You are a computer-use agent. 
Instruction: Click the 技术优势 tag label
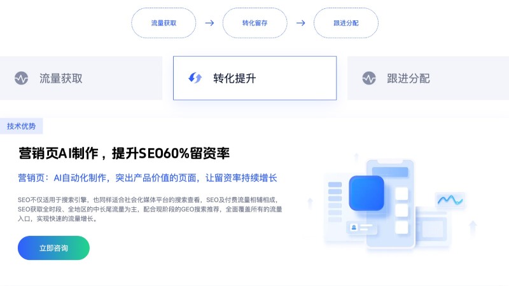click(22, 126)
